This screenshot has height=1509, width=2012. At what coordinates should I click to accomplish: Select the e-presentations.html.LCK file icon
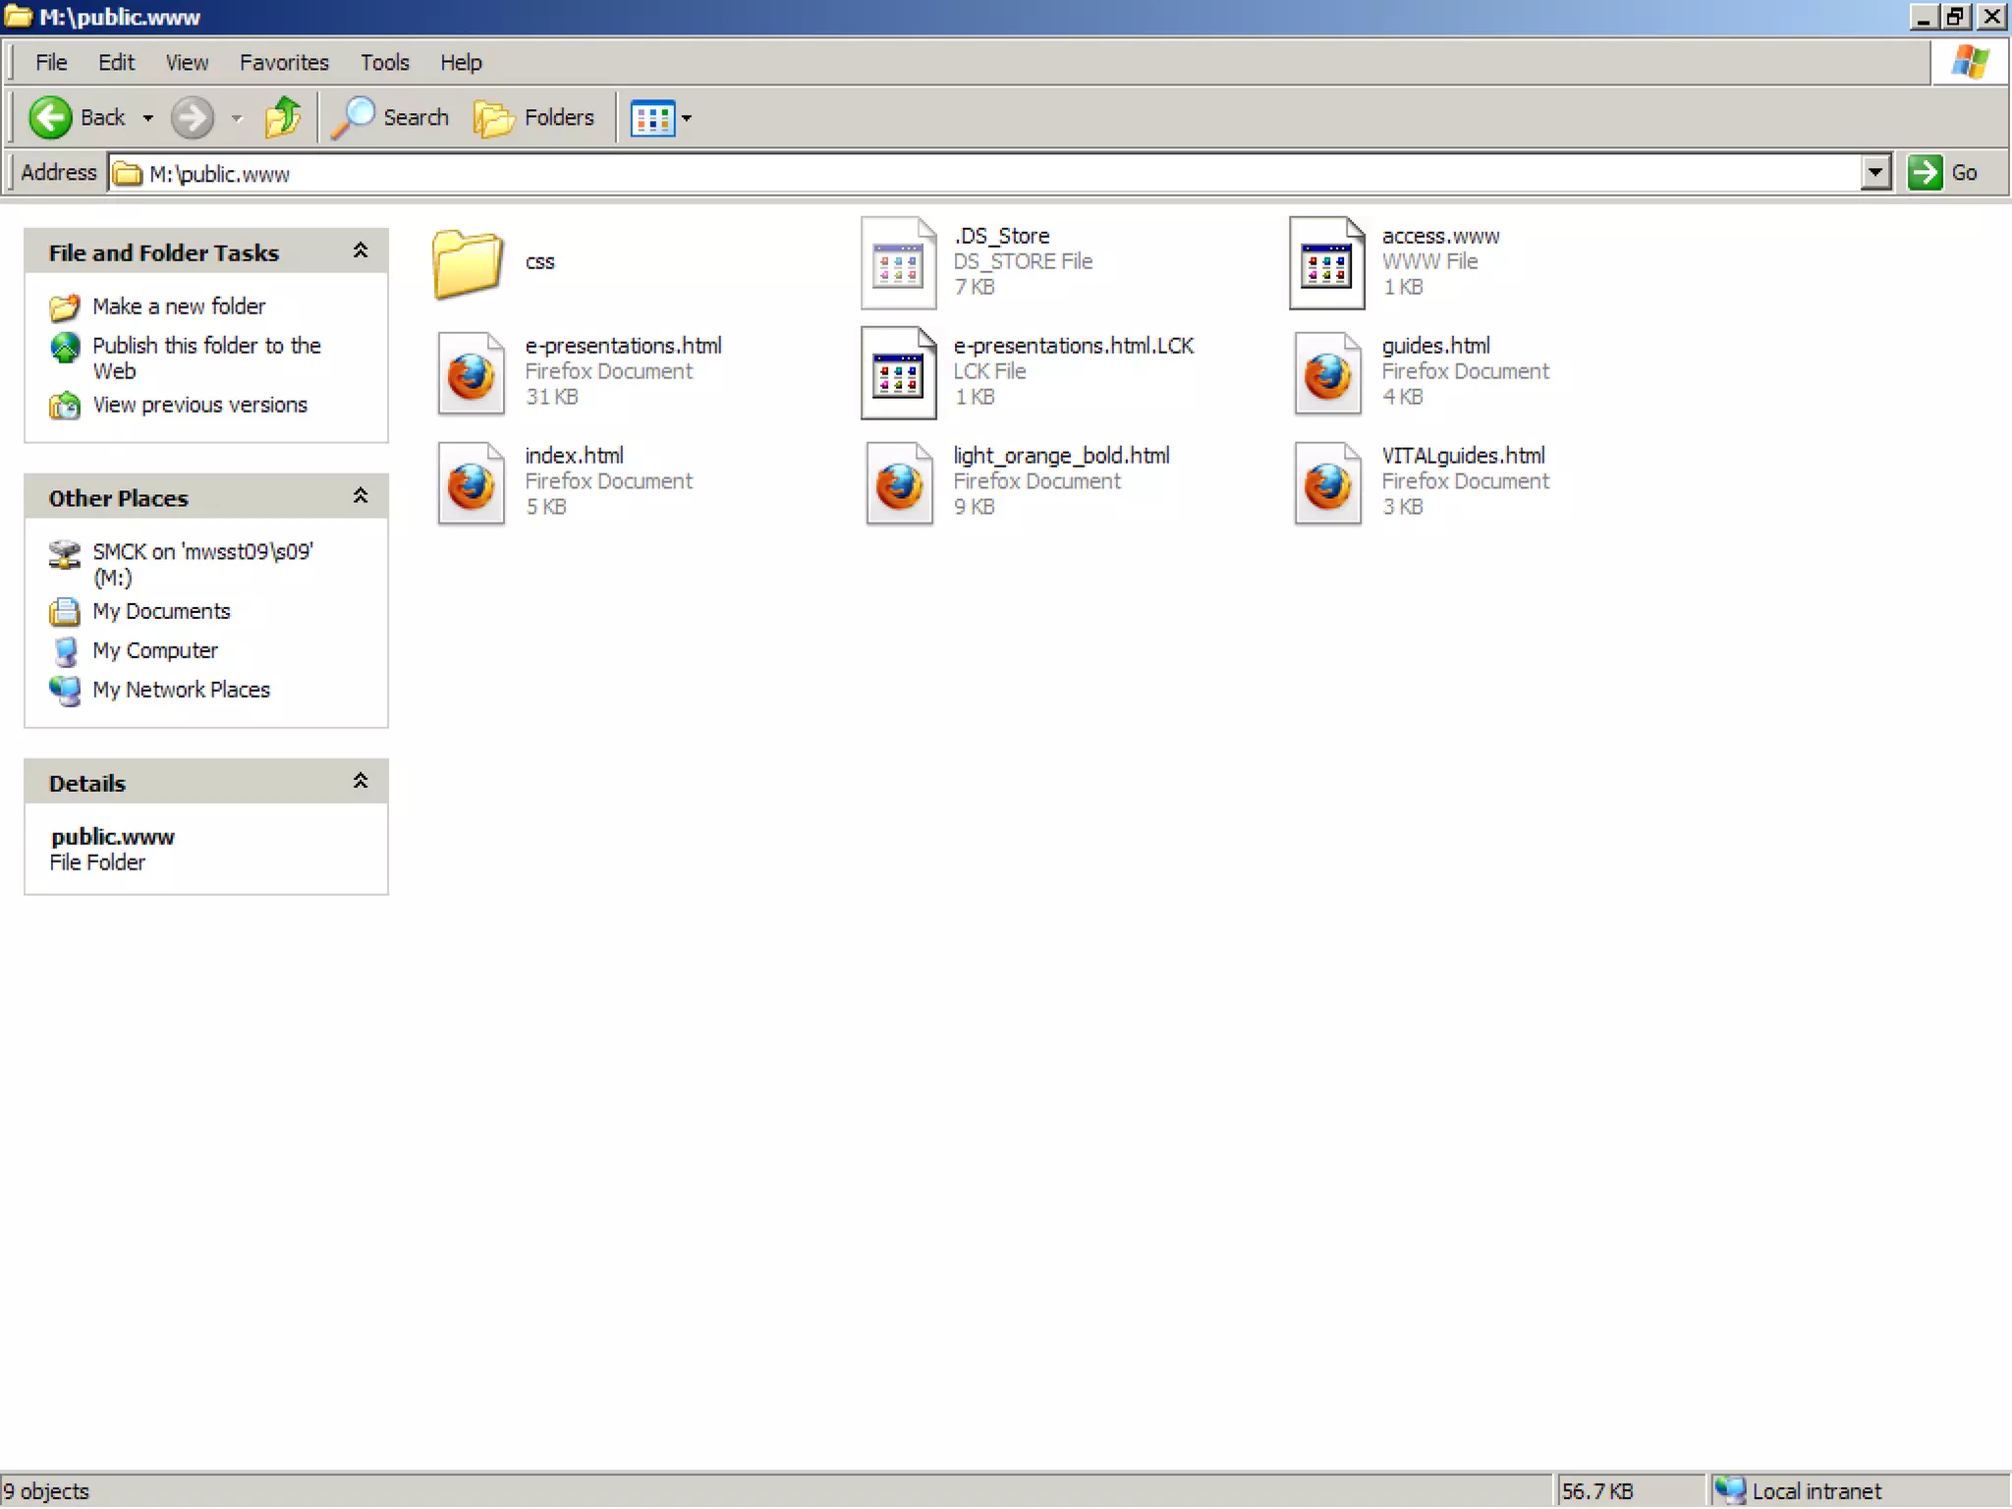[898, 373]
